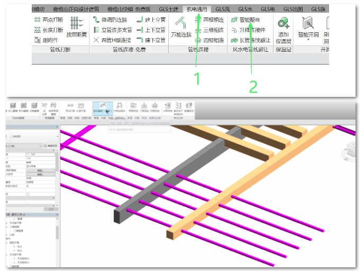This screenshot has width=364, height=271.
Task: Click the 两点打断 pipe break tool
Action: [49, 20]
